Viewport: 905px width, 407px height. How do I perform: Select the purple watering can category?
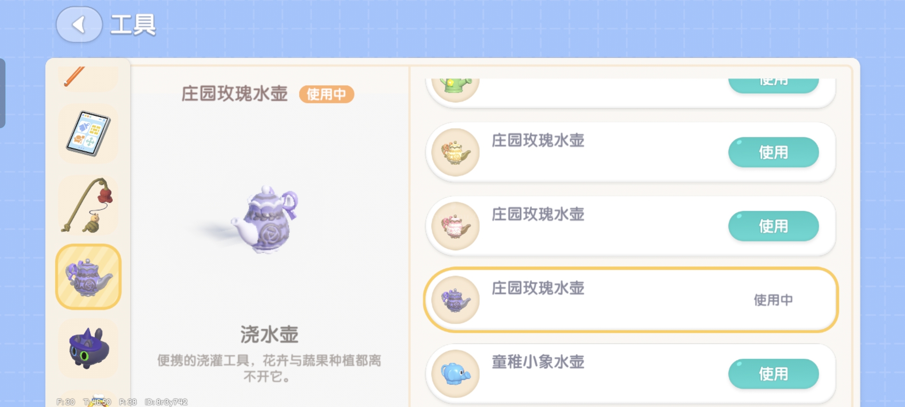pos(89,277)
